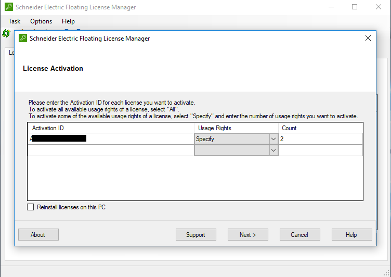Click the green refresh arrows toolbar icon
Viewport: 391px width, 277px height.
coord(6,33)
